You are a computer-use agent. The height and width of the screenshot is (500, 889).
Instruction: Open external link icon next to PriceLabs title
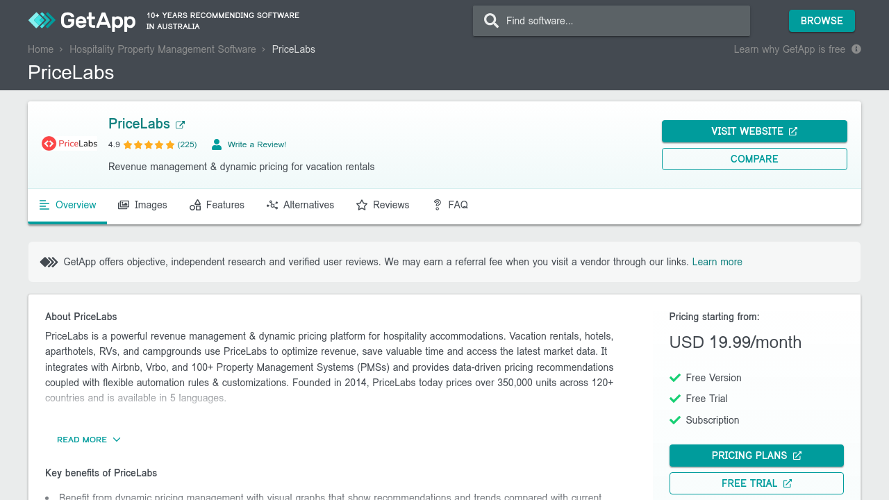tap(180, 125)
